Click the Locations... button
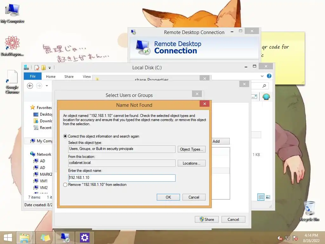Image resolution: width=325 pixels, height=244 pixels. [x=191, y=163]
